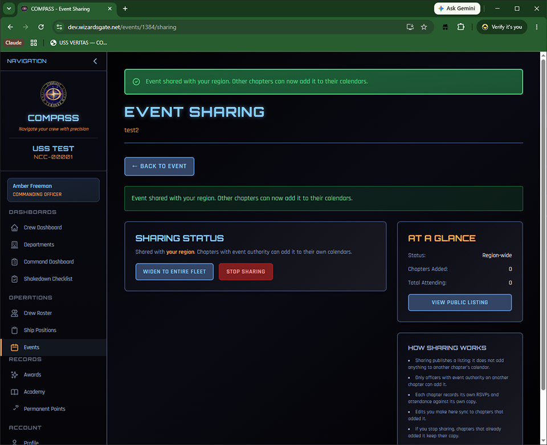
Task: Open Events menu item
Action: pos(54,347)
